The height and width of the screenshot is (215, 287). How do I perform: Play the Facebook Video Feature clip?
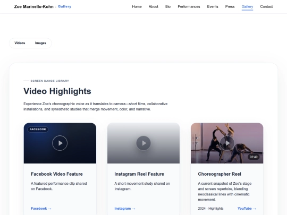pos(60,143)
